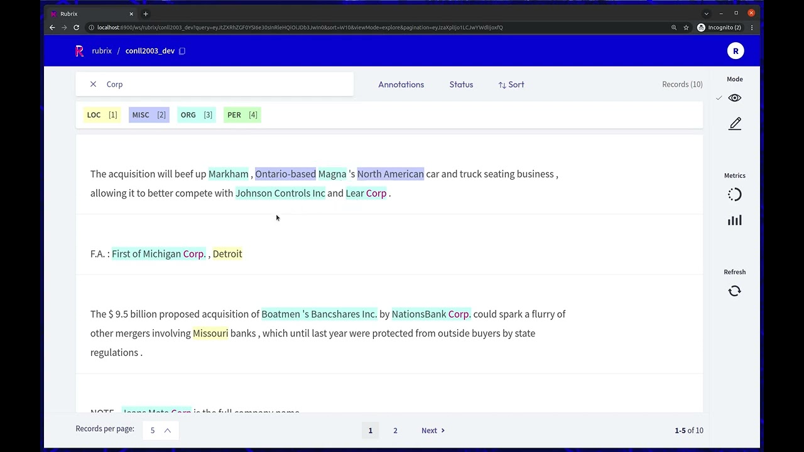Click the Johnson Controls Inc entity
Screen dimensions: 804x452
click(x=280, y=193)
